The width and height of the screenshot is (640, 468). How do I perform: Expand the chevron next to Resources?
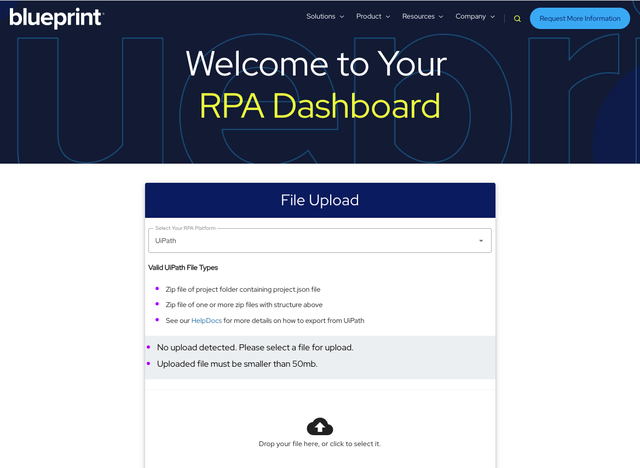(440, 17)
